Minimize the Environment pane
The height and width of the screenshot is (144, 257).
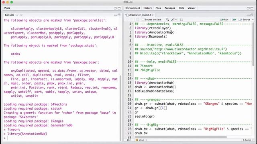point(248,8)
